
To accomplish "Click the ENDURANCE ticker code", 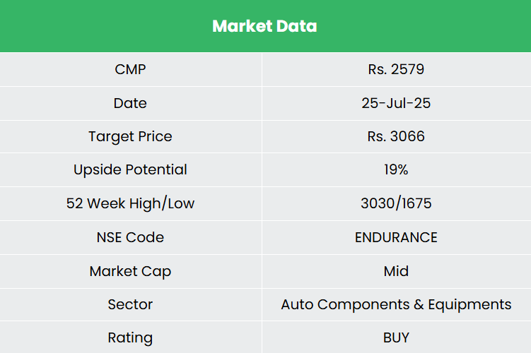I will coord(396,237).
